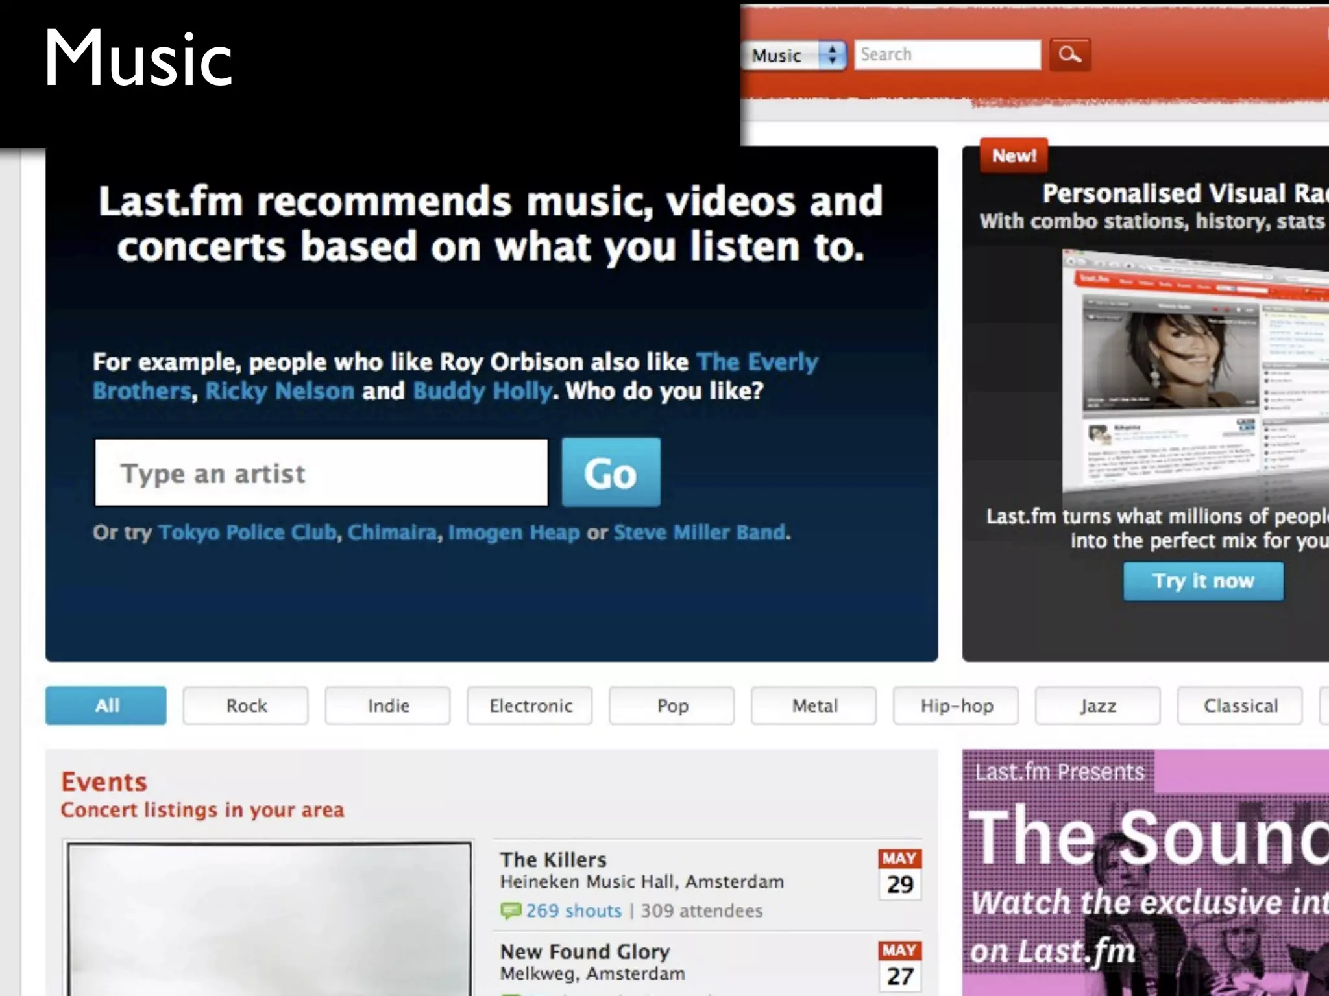Click the Type an artist field
Image resolution: width=1329 pixels, height=996 pixels.
coord(321,473)
